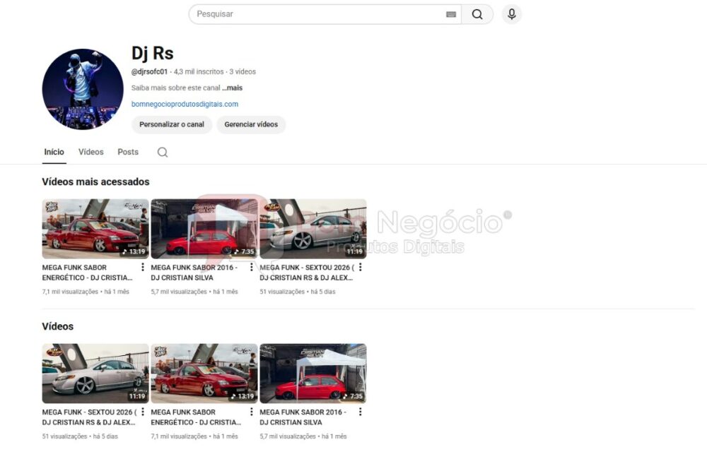Image resolution: width=707 pixels, height=471 pixels.
Task: Expand channel description with ...mais
Action: click(233, 88)
